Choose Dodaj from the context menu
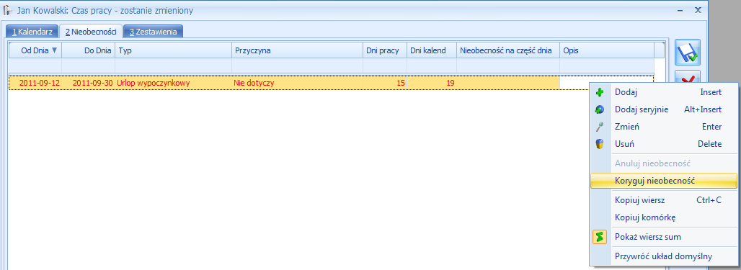The width and height of the screenshot is (741, 270). 663,92
